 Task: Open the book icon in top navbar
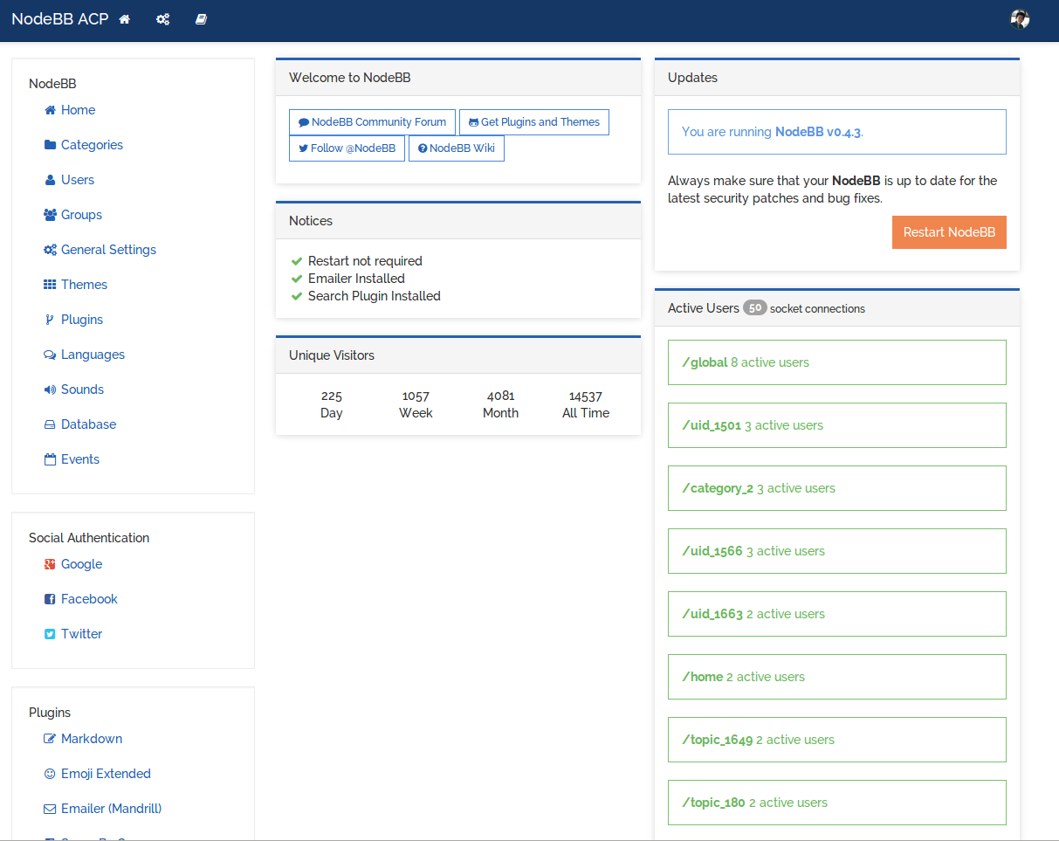pyautogui.click(x=201, y=19)
